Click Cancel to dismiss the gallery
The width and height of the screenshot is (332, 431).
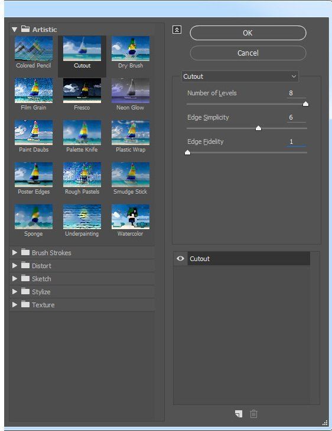(x=248, y=53)
